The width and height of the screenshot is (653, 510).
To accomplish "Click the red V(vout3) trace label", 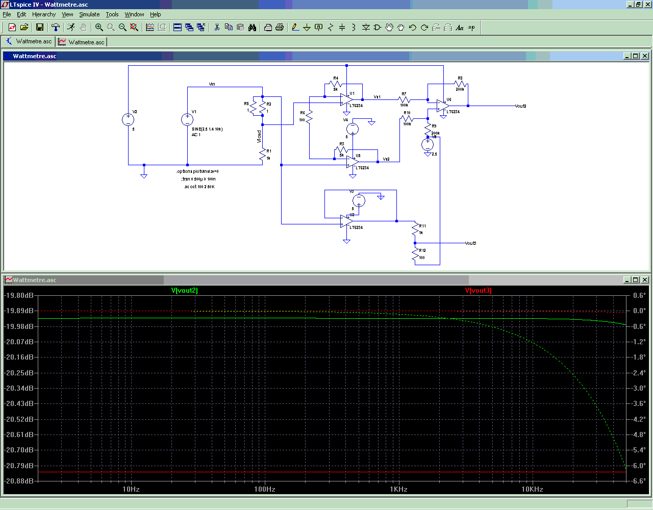I will click(x=478, y=291).
